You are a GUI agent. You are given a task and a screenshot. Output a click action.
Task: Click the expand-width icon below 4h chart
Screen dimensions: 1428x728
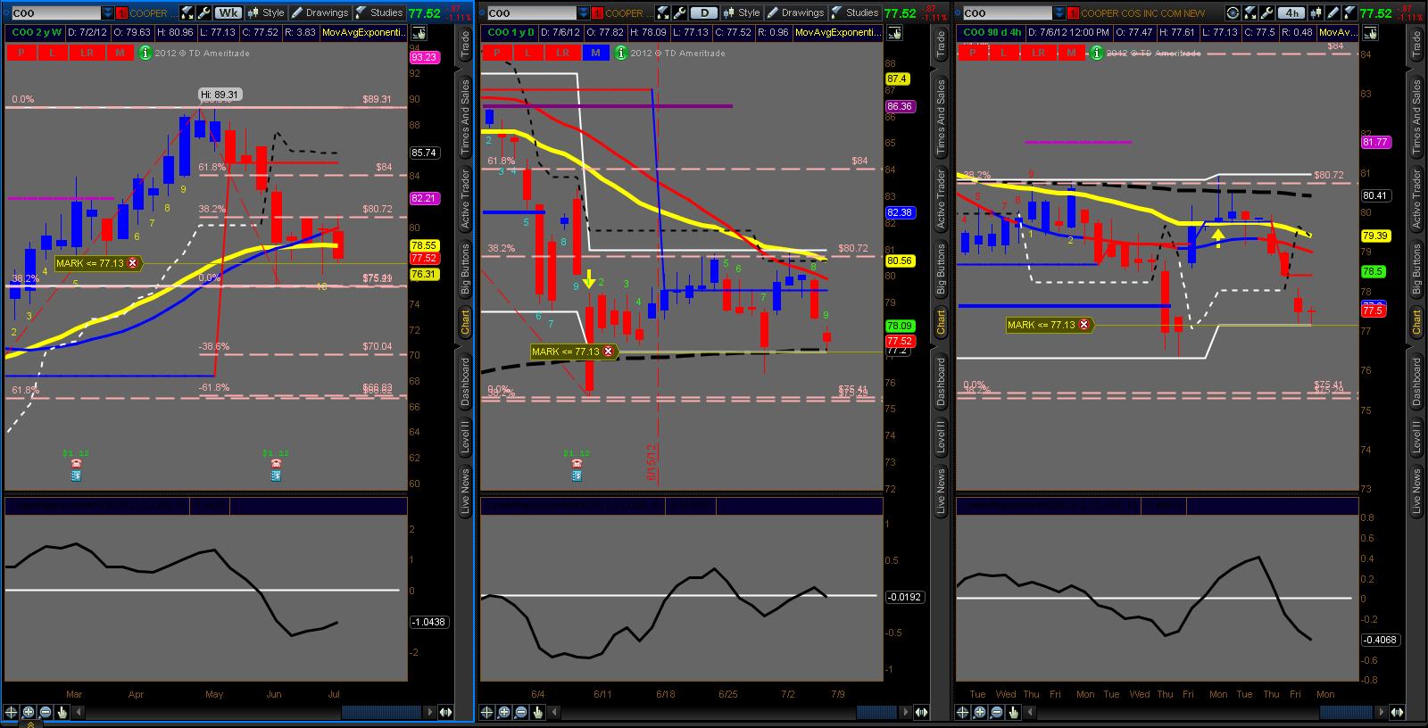tap(1396, 712)
